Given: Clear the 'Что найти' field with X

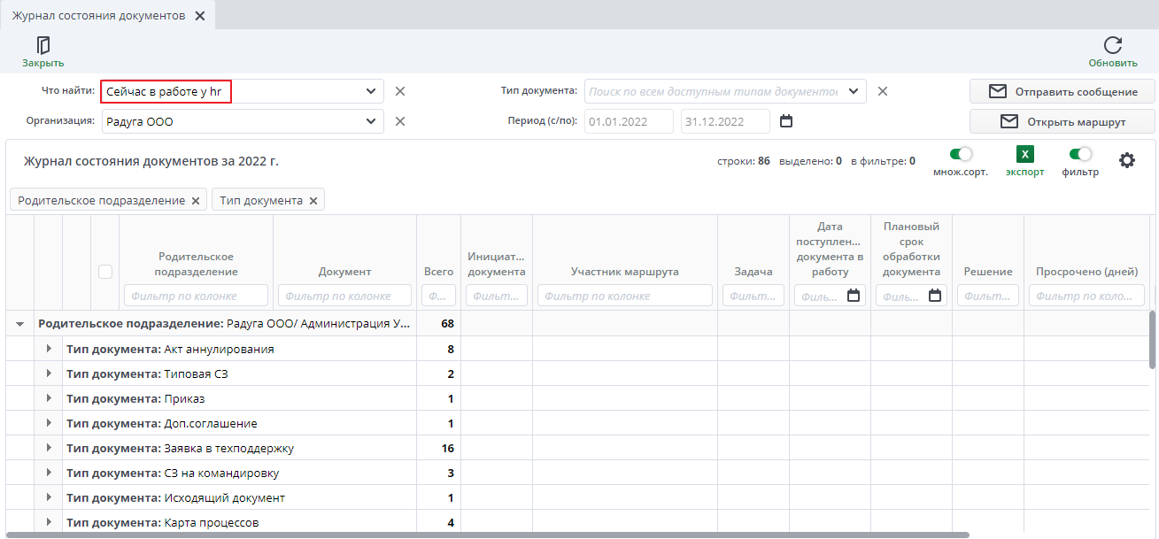Looking at the screenshot, I should pos(399,91).
